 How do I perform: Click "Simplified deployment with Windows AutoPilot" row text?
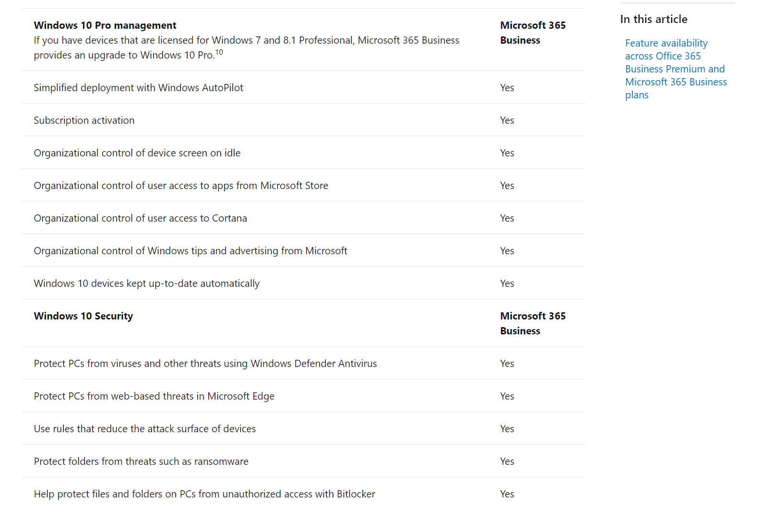point(138,88)
